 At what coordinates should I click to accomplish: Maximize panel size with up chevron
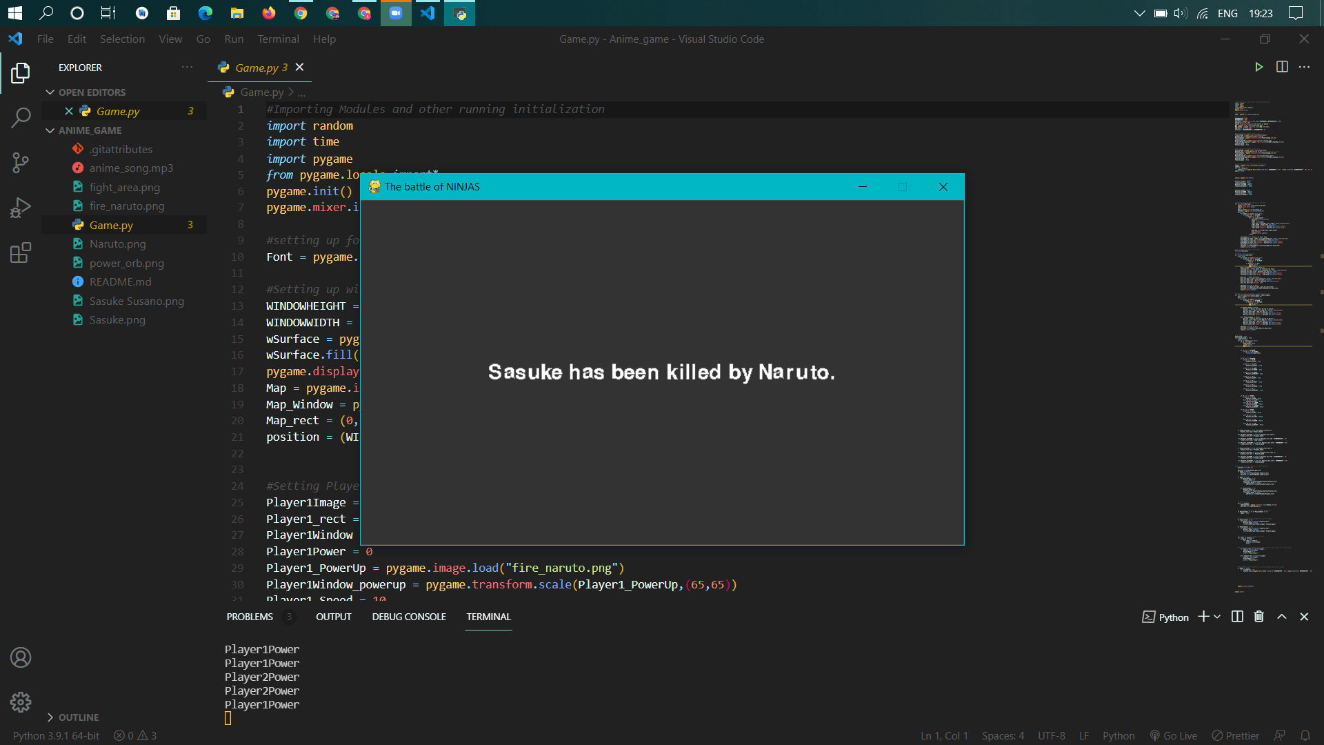[x=1281, y=617]
